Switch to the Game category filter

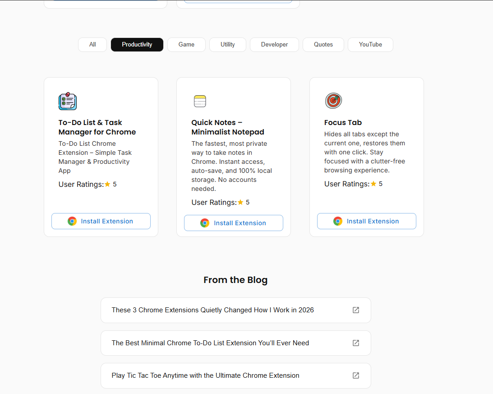pos(186,44)
